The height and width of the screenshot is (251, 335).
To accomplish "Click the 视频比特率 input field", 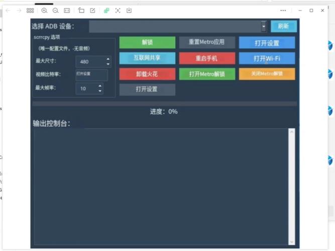I will point(91,75).
